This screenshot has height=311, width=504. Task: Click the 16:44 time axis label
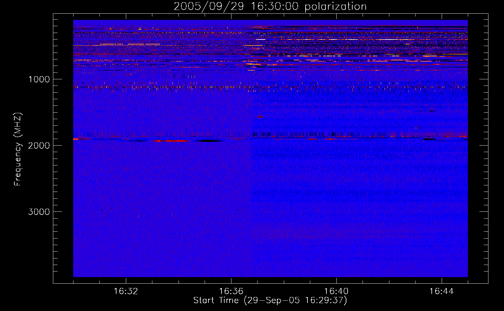click(x=441, y=291)
